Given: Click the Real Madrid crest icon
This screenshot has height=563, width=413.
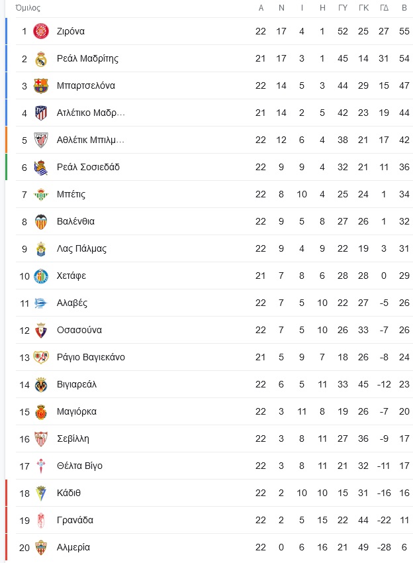Looking at the screenshot, I should tap(41, 58).
